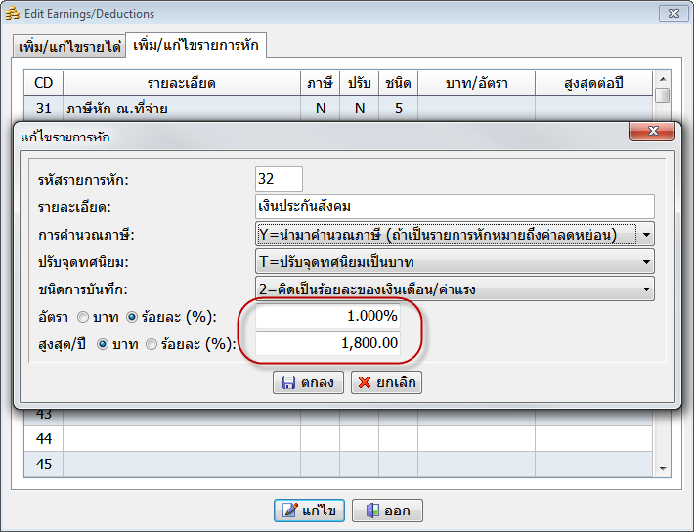Click the table's scroll down arrow
Viewport: 694px width, 532px height.
click(x=663, y=468)
